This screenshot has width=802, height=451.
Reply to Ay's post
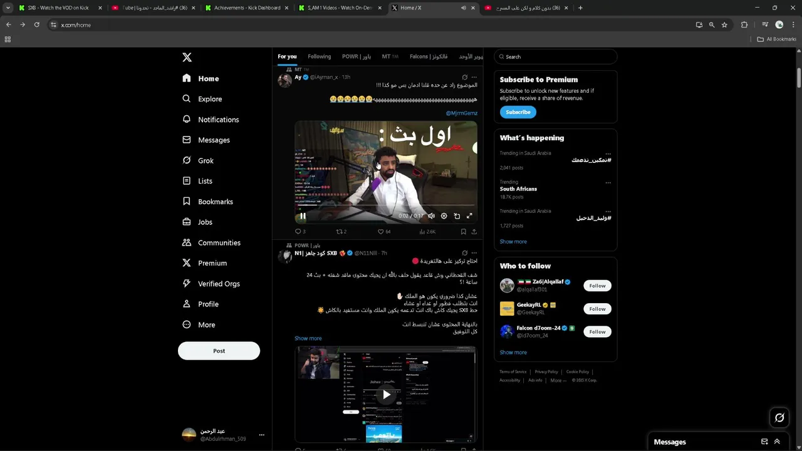click(300, 232)
